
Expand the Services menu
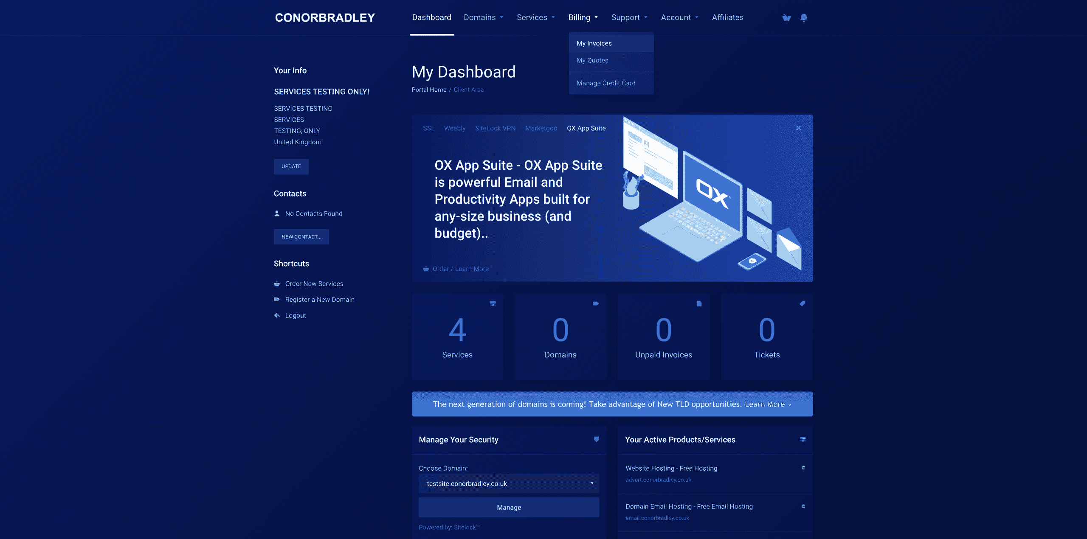point(536,17)
